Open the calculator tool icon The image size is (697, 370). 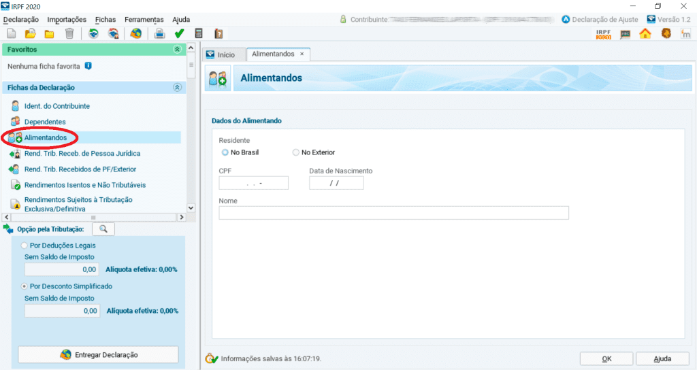(199, 33)
